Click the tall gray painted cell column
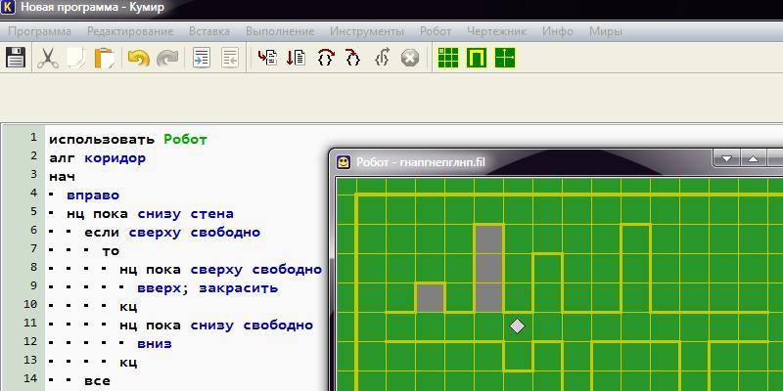 click(x=488, y=269)
